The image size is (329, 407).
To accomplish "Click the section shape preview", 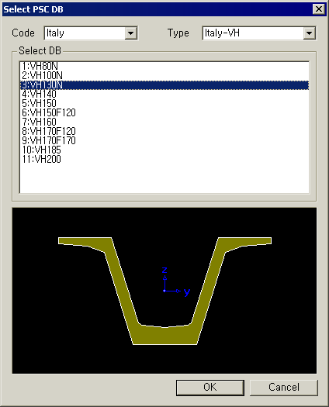I will click(x=164, y=291).
